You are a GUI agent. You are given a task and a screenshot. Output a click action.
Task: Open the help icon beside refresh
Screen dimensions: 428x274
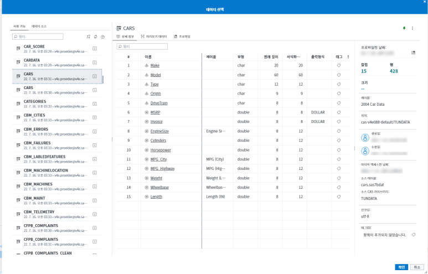pos(102,37)
